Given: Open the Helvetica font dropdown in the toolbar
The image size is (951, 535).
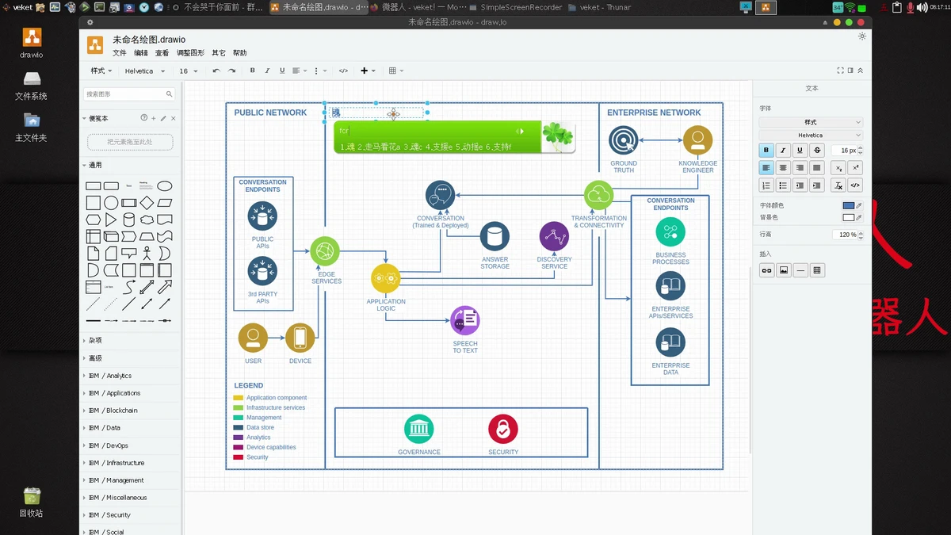Looking at the screenshot, I should (x=144, y=71).
